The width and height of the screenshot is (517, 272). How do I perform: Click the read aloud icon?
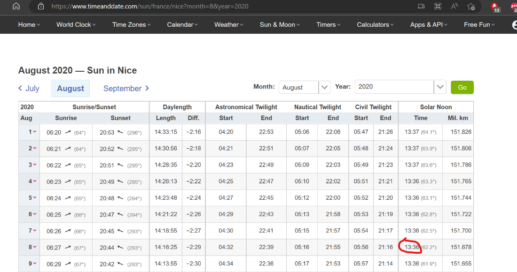(x=454, y=7)
